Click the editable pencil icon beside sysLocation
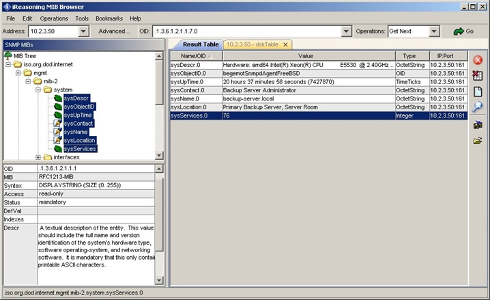This screenshot has height=300, width=490. click(x=58, y=140)
